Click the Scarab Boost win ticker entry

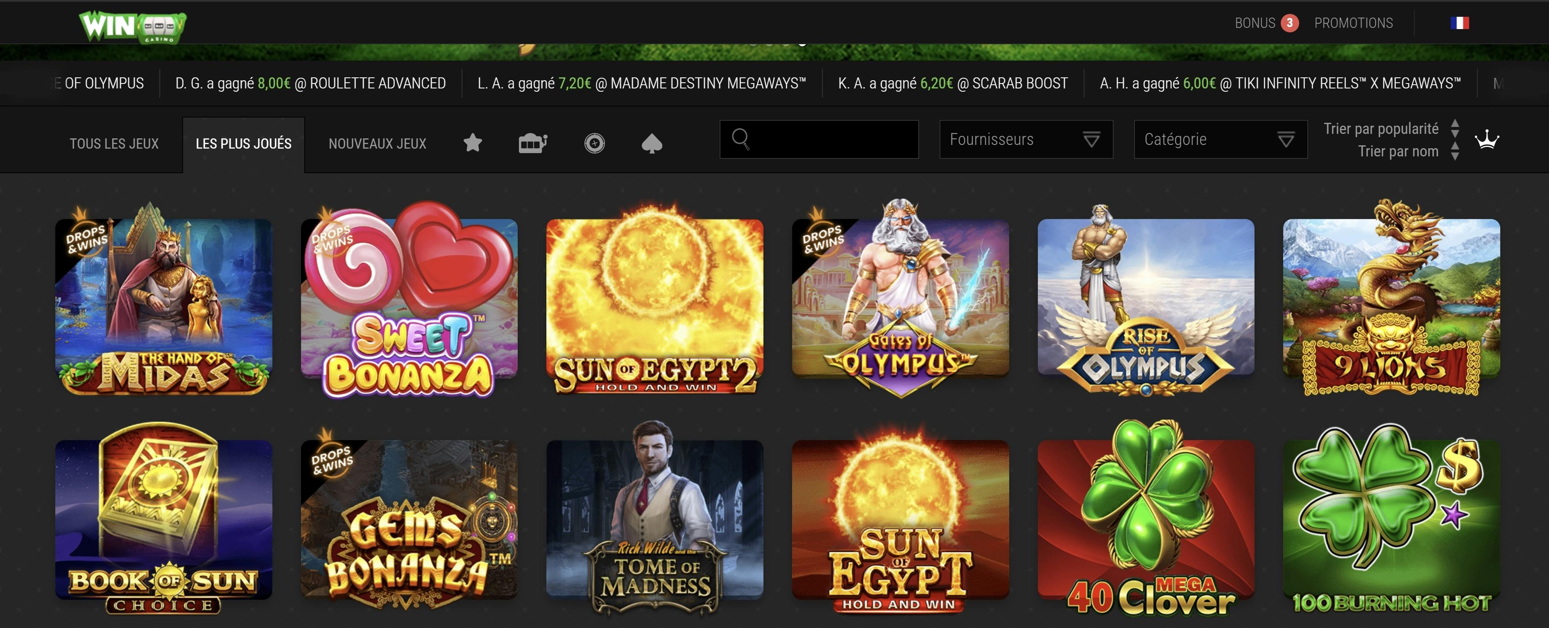tap(953, 83)
